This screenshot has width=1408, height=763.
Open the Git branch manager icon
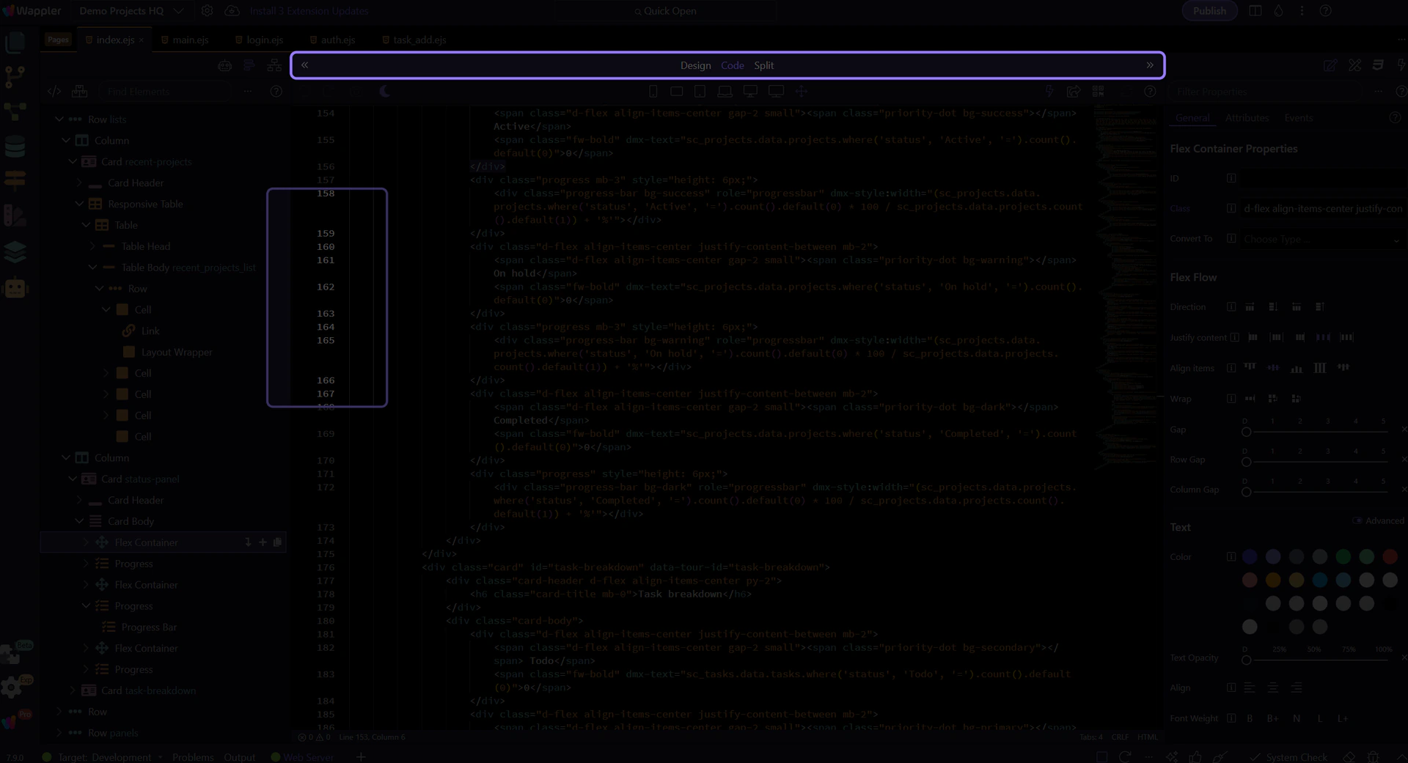(15, 76)
